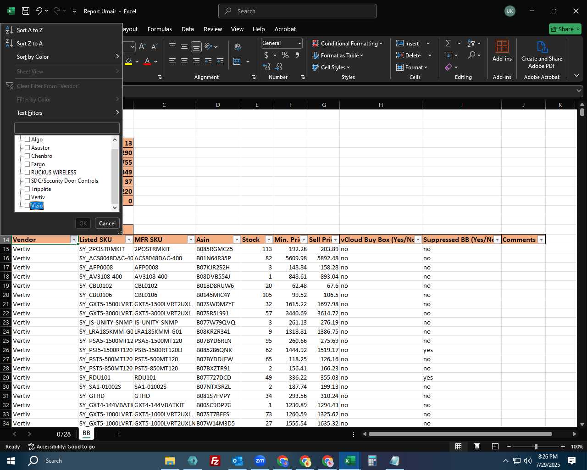Create and Share Adobe PDF
This screenshot has height=470, width=587.
click(x=542, y=55)
